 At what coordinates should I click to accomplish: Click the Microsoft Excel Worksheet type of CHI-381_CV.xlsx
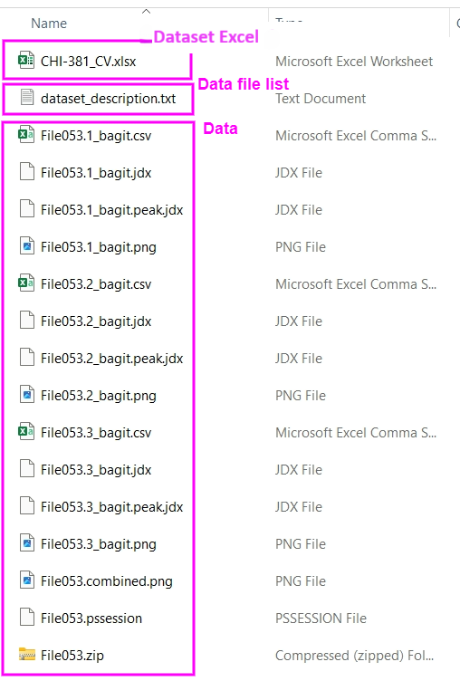coord(354,62)
